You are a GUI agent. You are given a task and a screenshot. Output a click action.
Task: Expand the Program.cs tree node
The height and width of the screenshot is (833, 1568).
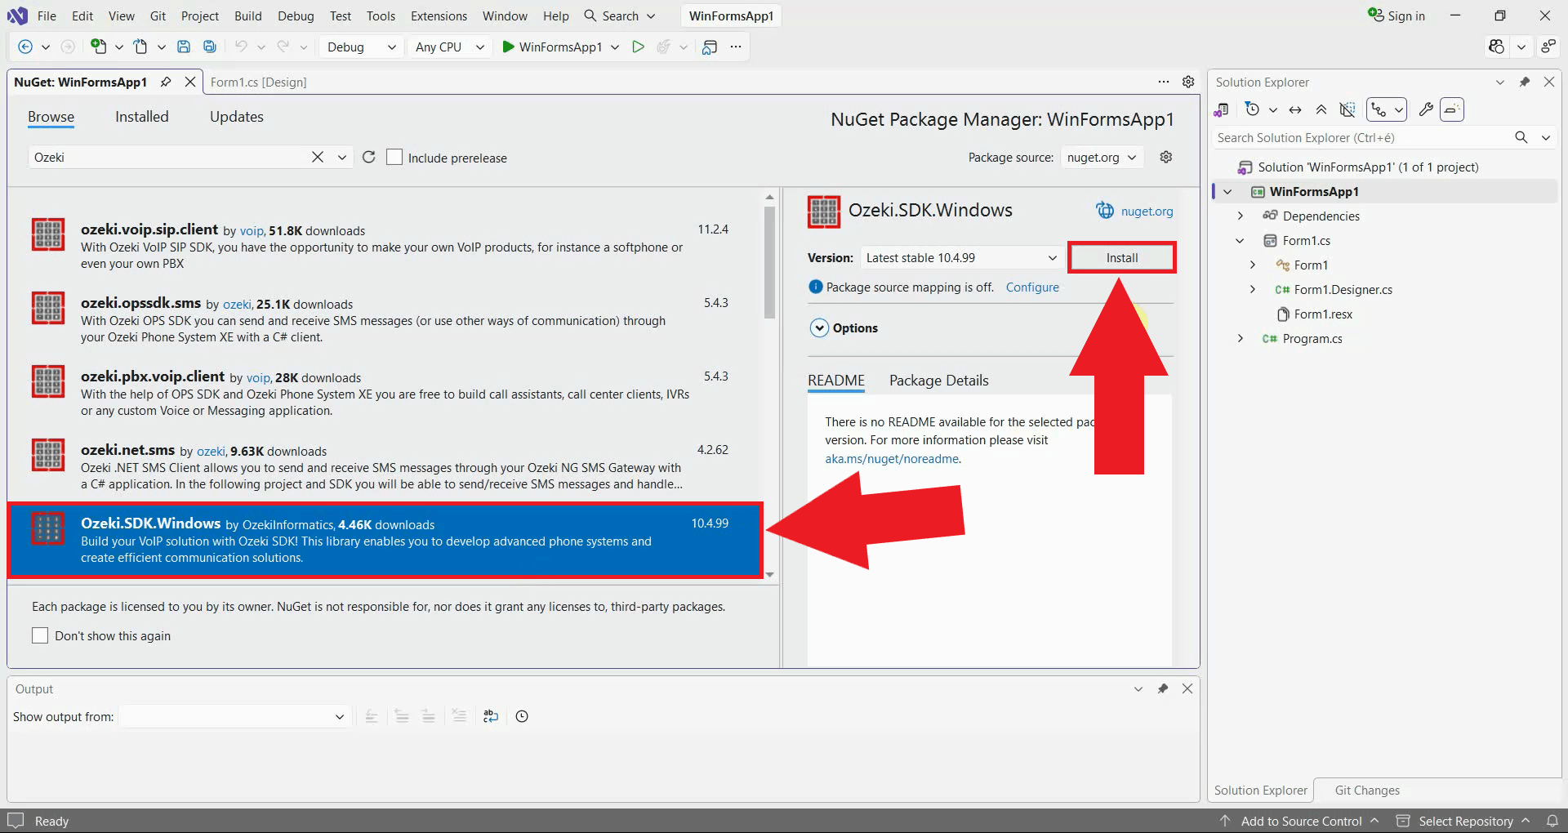tap(1241, 338)
